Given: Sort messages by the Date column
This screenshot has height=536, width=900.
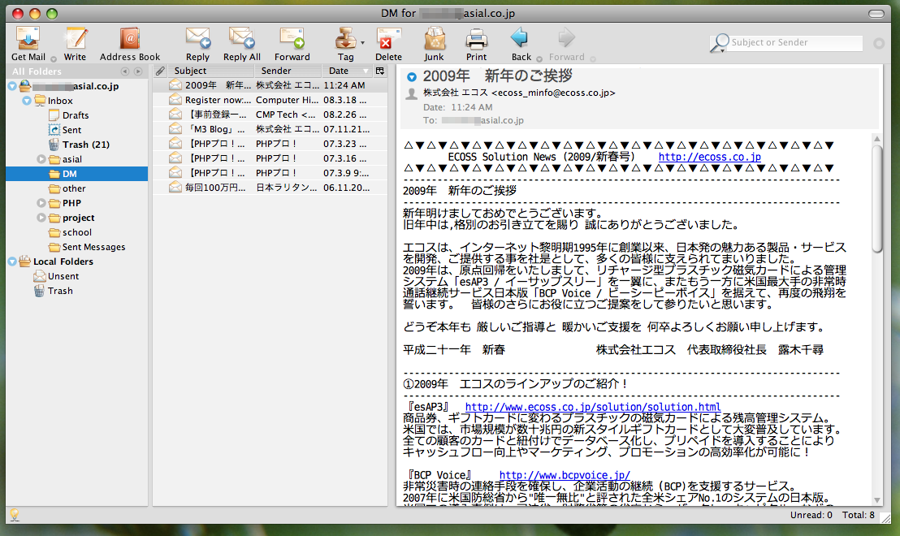Looking at the screenshot, I should 339,71.
